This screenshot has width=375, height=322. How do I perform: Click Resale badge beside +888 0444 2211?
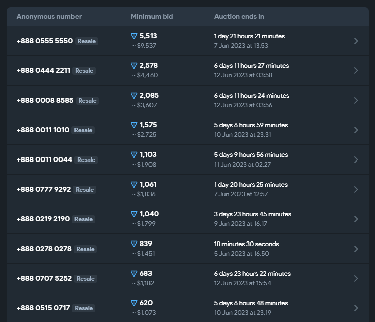[x=84, y=71]
